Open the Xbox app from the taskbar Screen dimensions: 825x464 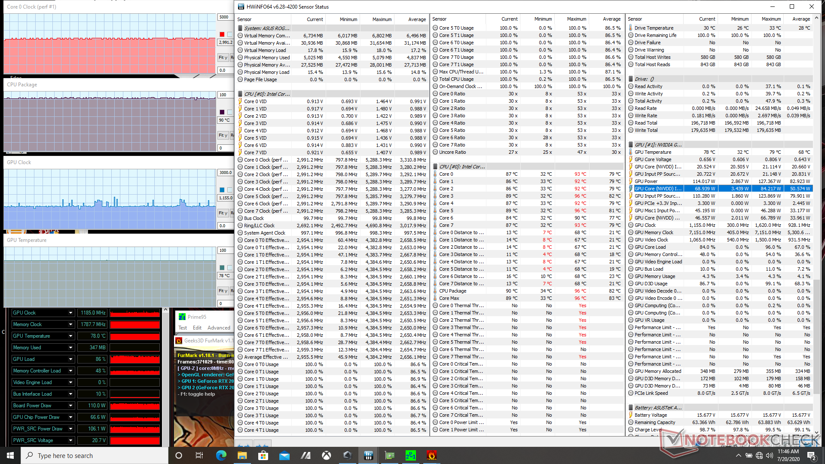coord(327,455)
